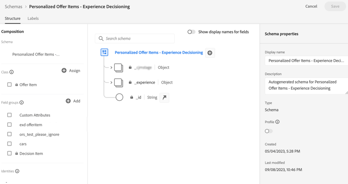
Task: Expand the blurred tenant object node
Action: [111, 67]
